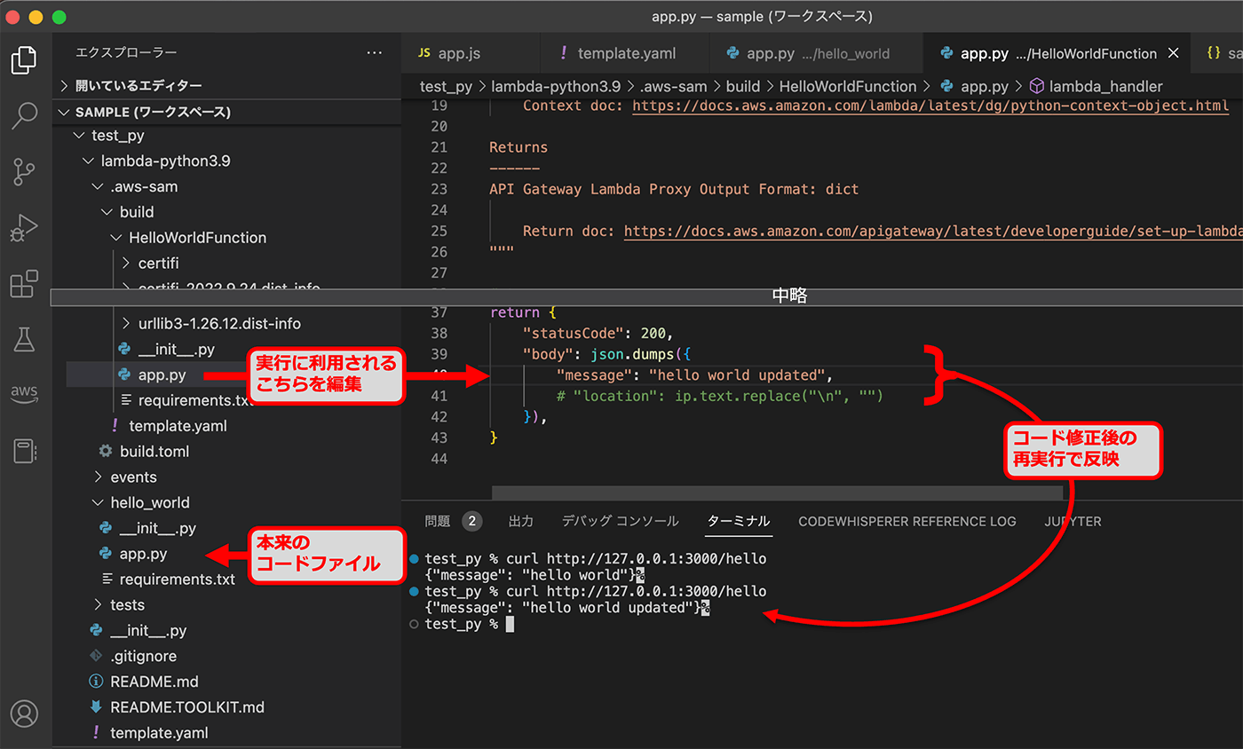Open the AWS Toolkit icon
This screenshot has width=1243, height=749.
pos(24,394)
